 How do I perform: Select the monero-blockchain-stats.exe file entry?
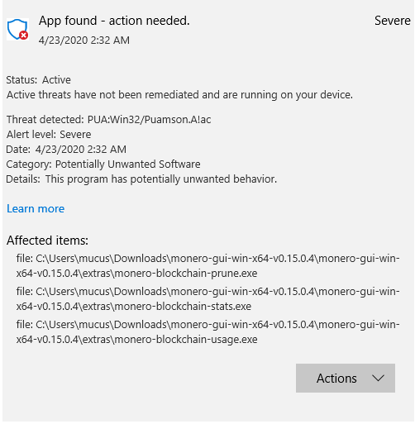207,299
